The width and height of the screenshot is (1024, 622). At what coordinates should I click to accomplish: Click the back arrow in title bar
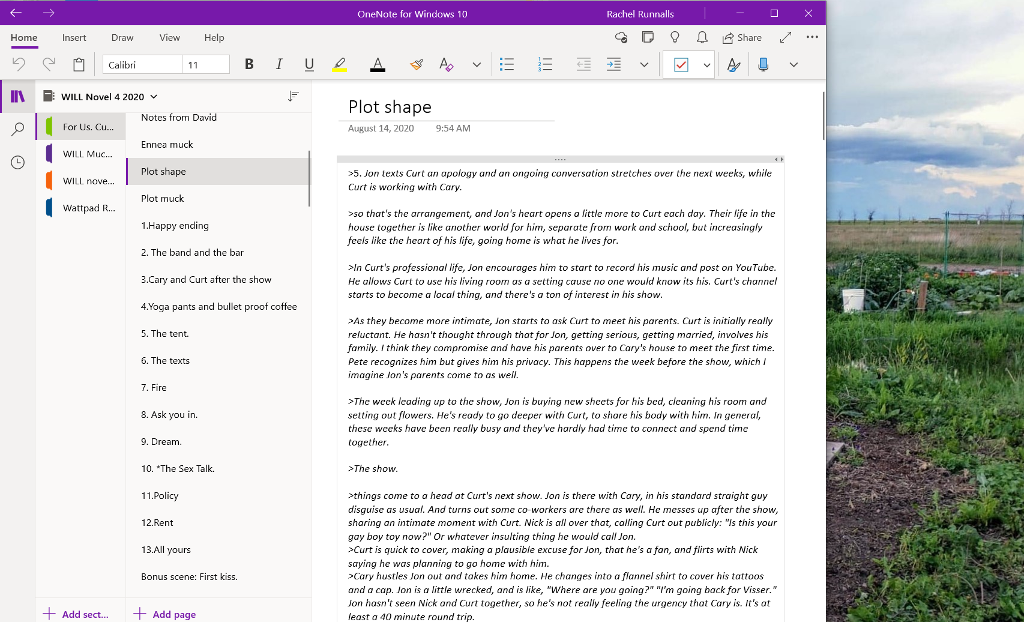point(16,13)
